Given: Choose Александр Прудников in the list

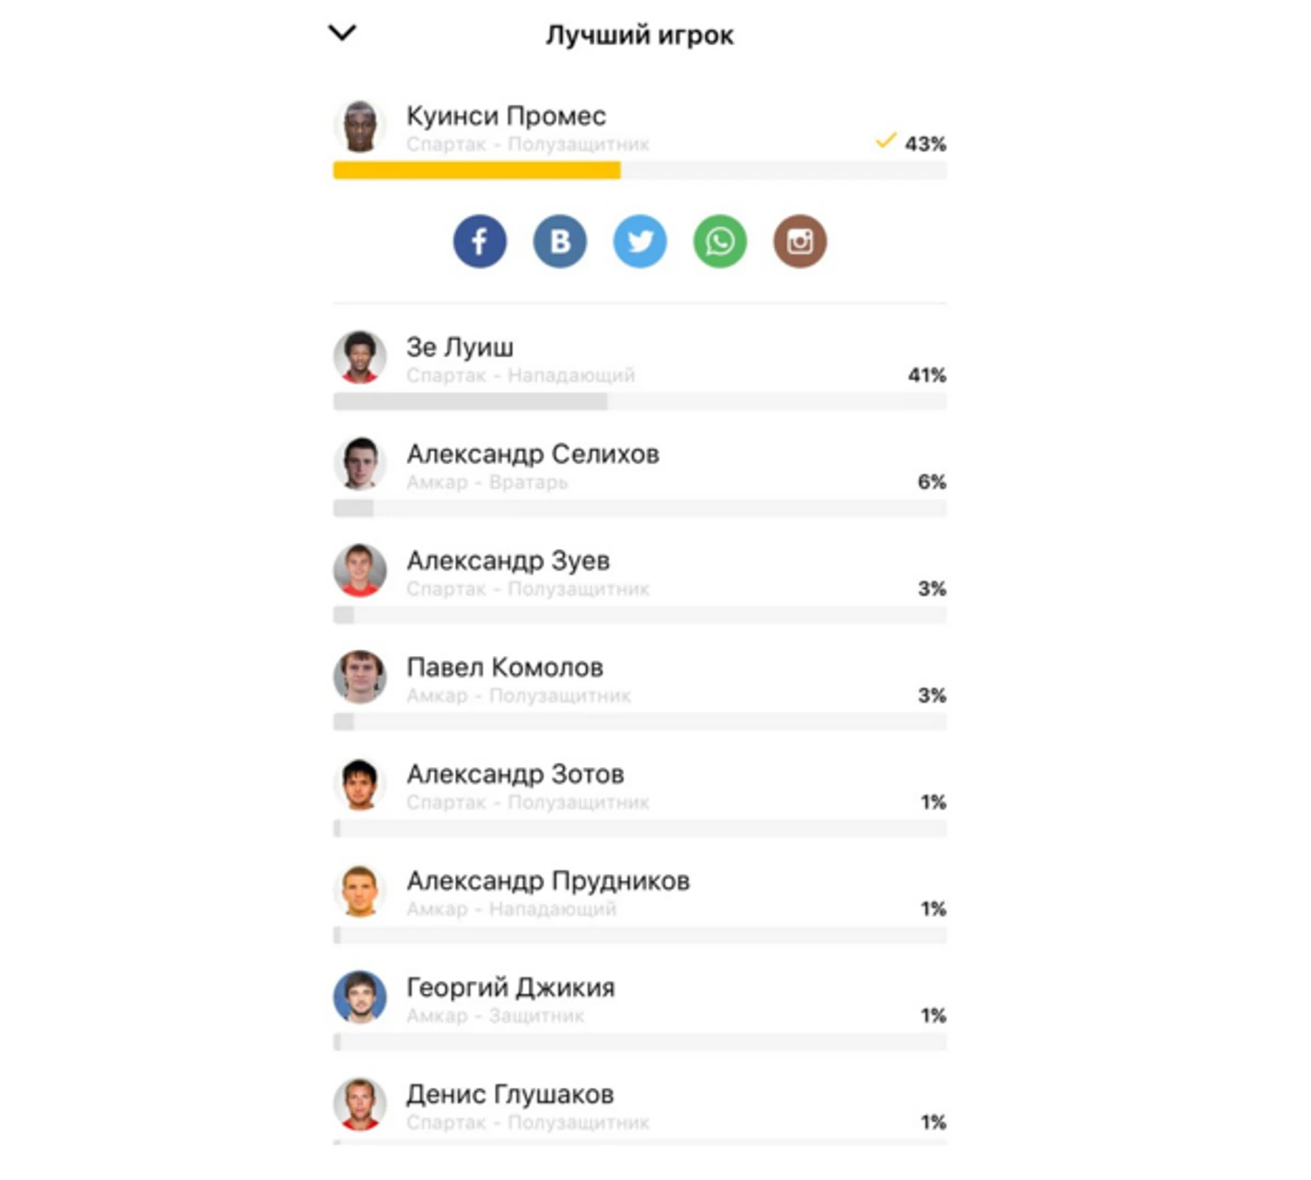Looking at the screenshot, I should click(548, 881).
